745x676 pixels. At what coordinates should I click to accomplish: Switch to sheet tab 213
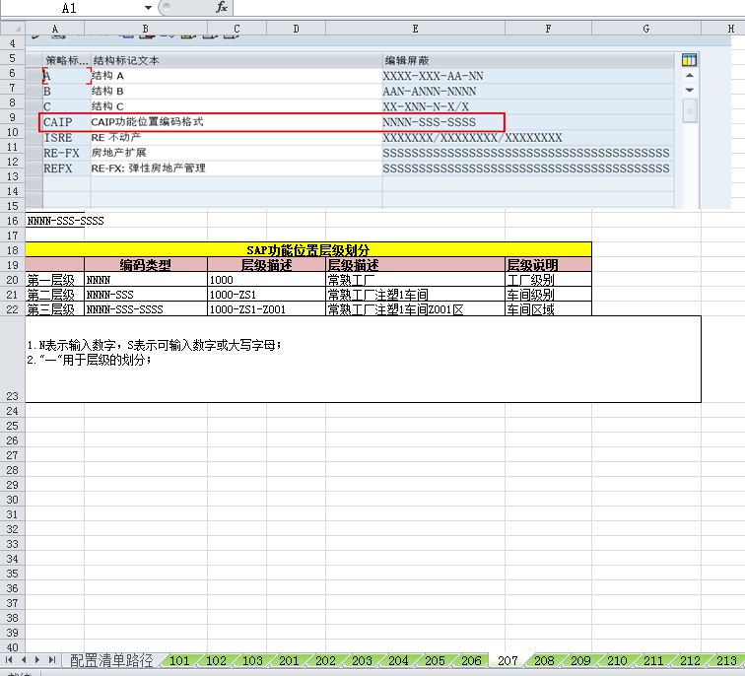tap(726, 660)
